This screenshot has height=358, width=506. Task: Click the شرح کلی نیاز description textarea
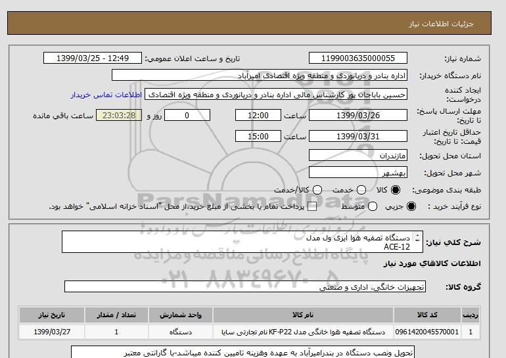point(242,242)
